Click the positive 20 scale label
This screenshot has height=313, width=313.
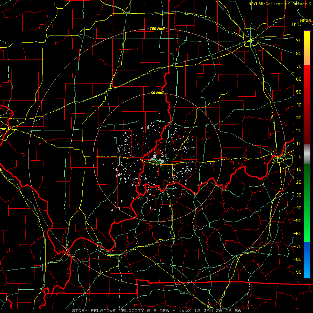tap(299, 131)
